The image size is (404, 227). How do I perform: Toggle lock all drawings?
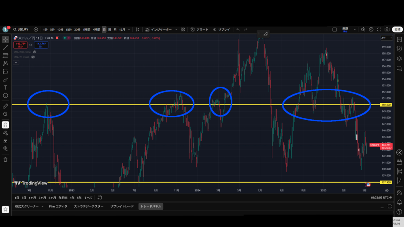[x=5, y=141]
